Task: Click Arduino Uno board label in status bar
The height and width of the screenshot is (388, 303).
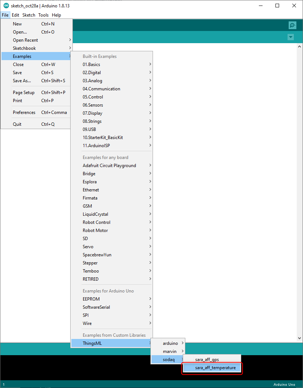Action: pyautogui.click(x=284, y=385)
